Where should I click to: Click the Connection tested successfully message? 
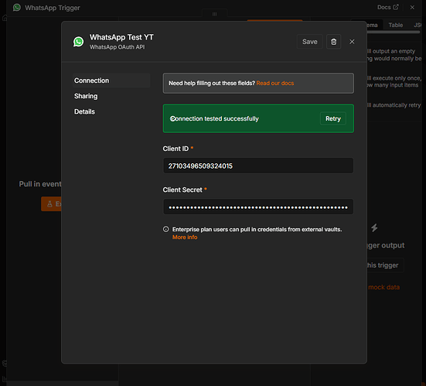(217, 119)
